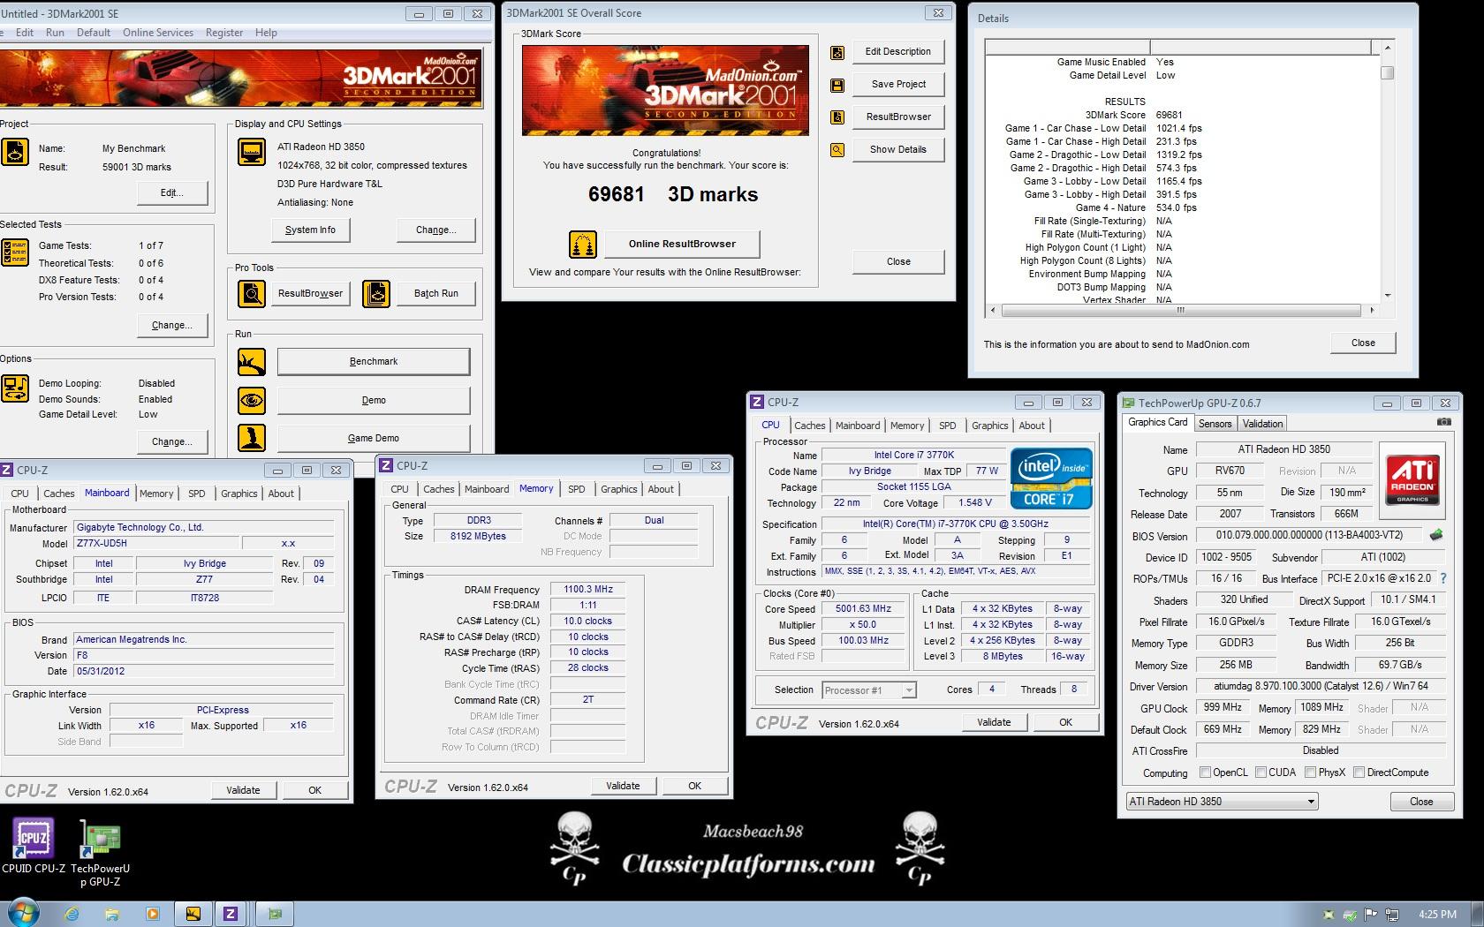Click Validate in the Memory CPU-Z window
The width and height of the screenshot is (1484, 927).
pos(623,786)
